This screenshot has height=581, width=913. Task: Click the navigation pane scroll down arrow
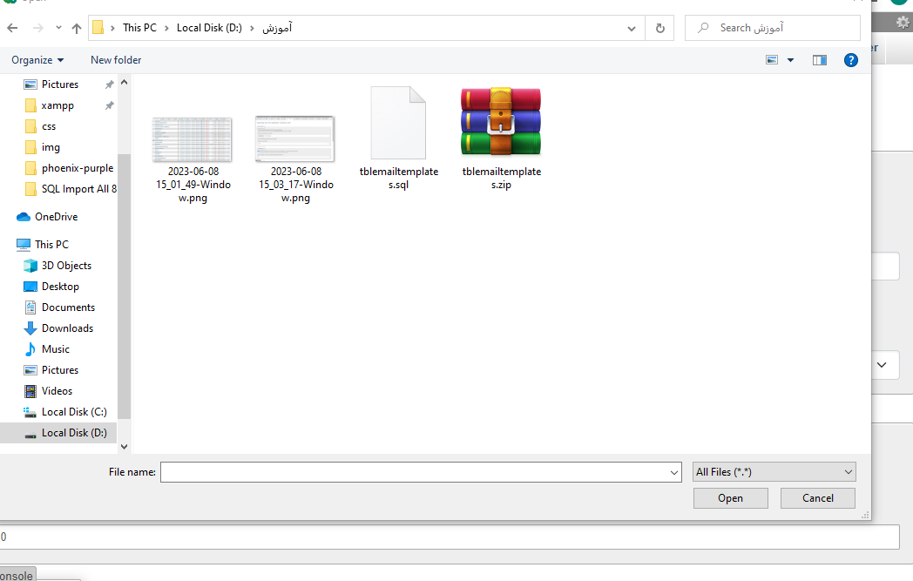pos(124,447)
